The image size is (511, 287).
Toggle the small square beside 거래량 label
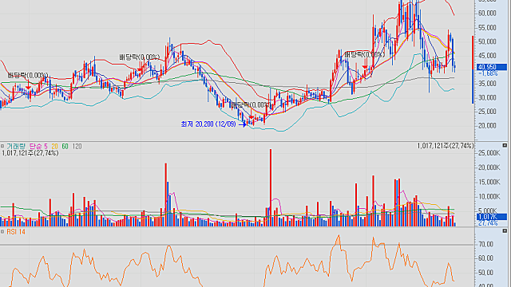2,147
